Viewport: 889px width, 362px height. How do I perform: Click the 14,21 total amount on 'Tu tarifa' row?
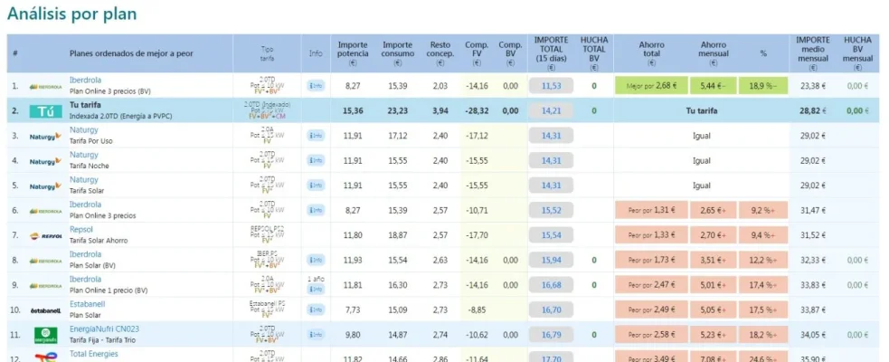551,111
